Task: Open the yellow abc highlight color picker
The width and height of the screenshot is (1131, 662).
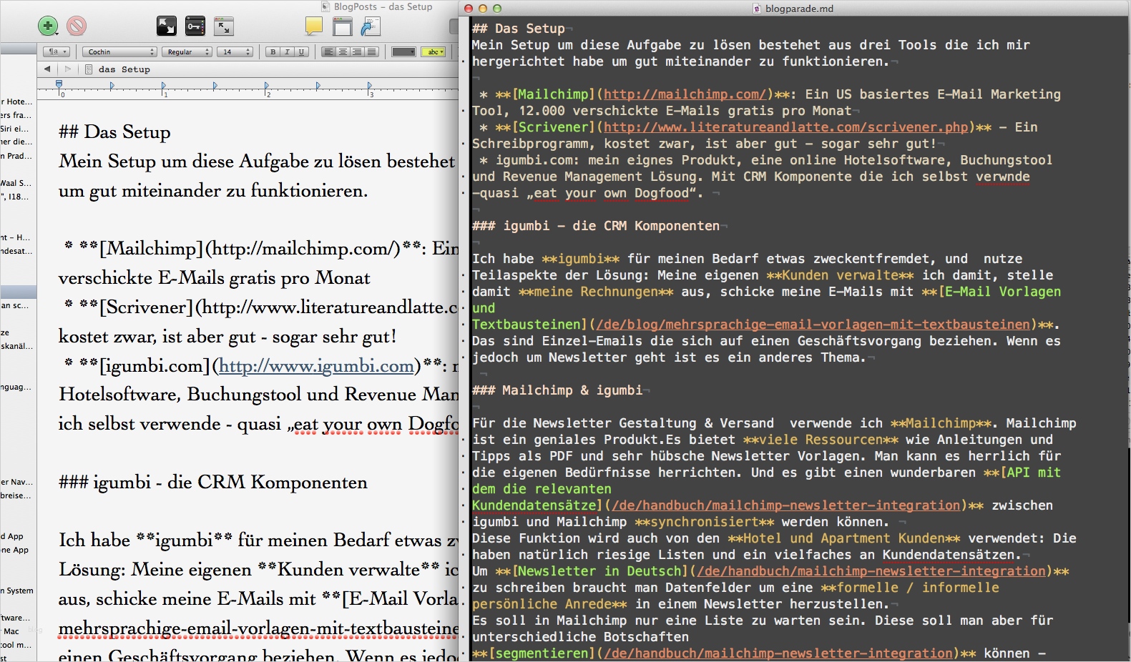Action: (434, 52)
